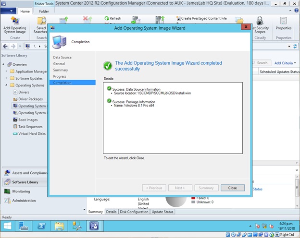The image size is (300, 238).
Task: Switch to Summary tab in details pane
Action: (x=96, y=212)
